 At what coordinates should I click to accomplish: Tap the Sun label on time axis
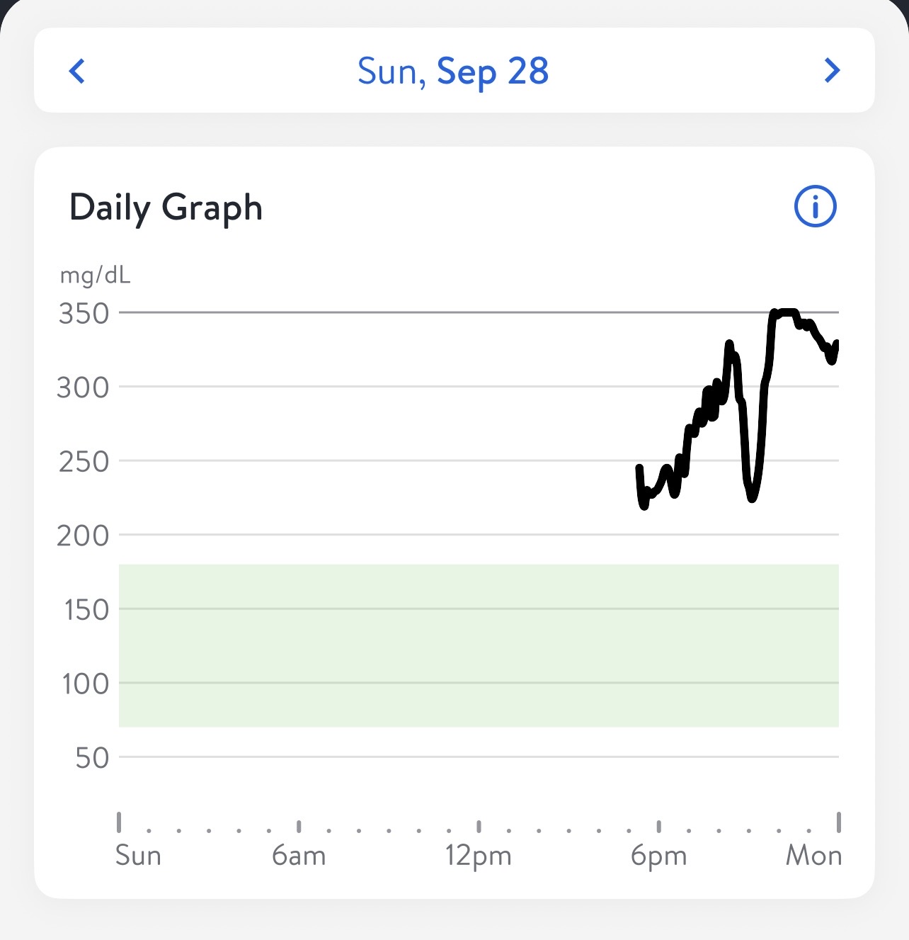tap(138, 856)
